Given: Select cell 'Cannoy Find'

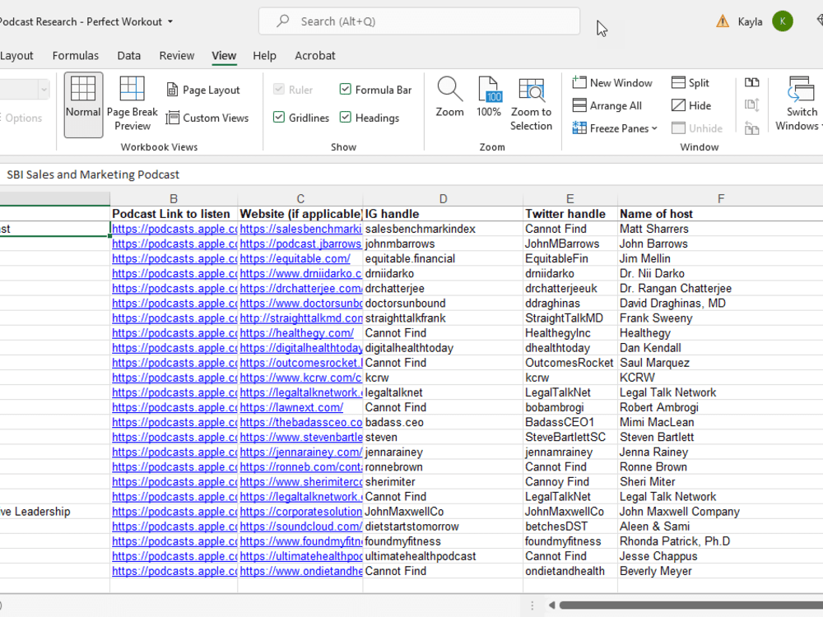Looking at the screenshot, I should (x=570, y=481).
